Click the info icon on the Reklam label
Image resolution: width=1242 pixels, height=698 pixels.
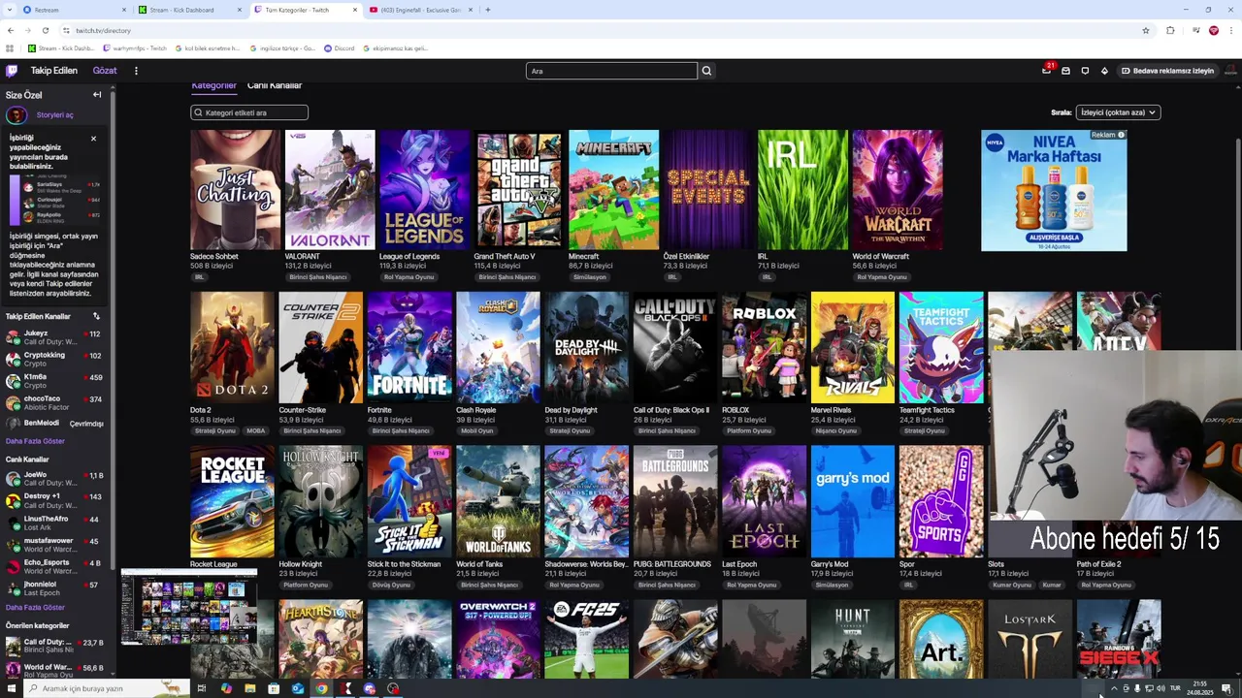point(1121,135)
